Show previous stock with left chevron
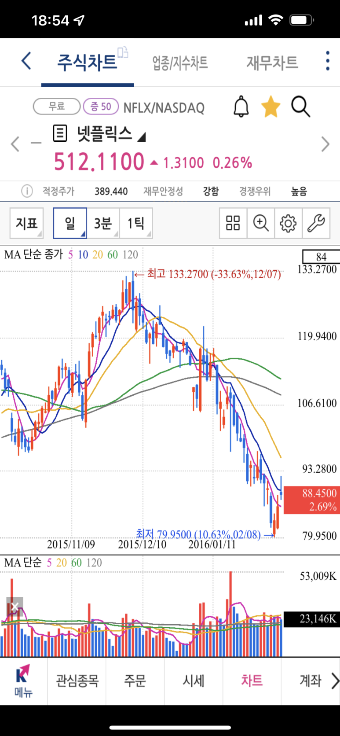This screenshot has height=736, width=340. tap(15, 144)
